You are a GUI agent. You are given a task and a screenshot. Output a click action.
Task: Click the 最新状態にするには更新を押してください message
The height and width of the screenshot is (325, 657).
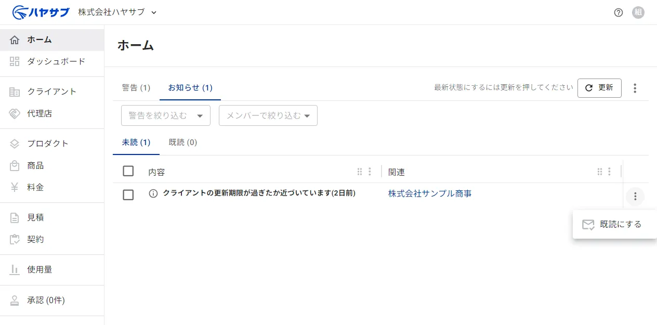[x=504, y=88]
